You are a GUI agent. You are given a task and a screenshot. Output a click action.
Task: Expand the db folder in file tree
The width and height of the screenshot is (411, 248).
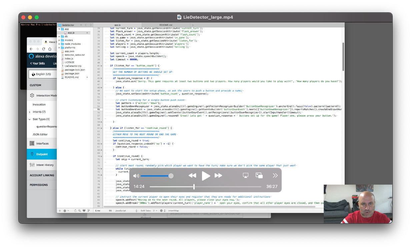pyautogui.click(x=59, y=36)
